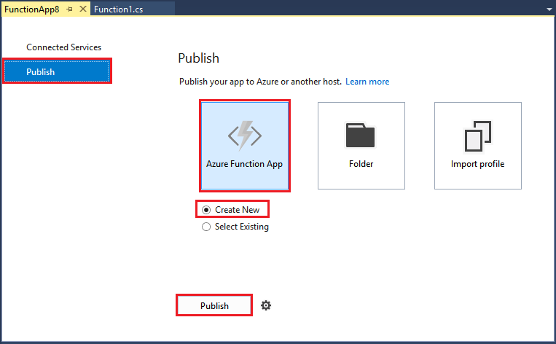Select the Select Existing radio button
This screenshot has width=556, height=344.
[206, 227]
